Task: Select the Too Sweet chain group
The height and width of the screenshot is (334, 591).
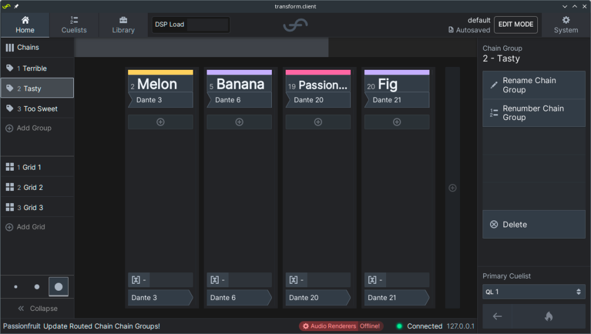Action: tap(38, 109)
